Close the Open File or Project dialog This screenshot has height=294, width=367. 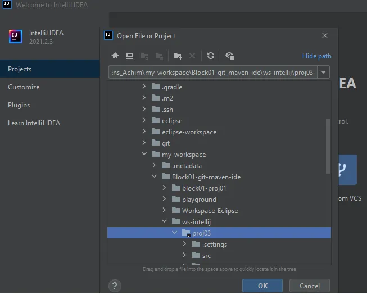click(x=325, y=35)
